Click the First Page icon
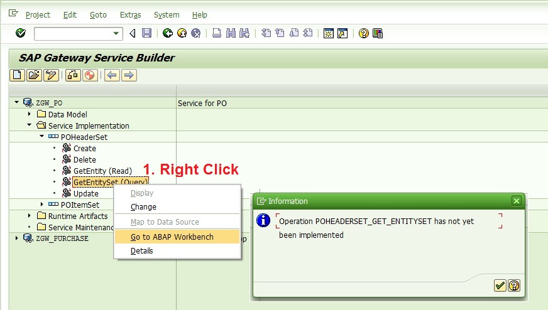This screenshot has height=310, width=548. [266, 33]
